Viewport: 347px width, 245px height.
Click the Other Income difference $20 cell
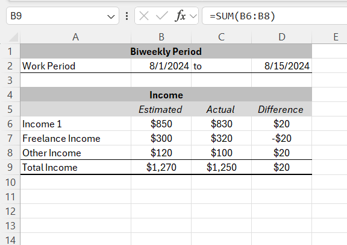click(282, 153)
